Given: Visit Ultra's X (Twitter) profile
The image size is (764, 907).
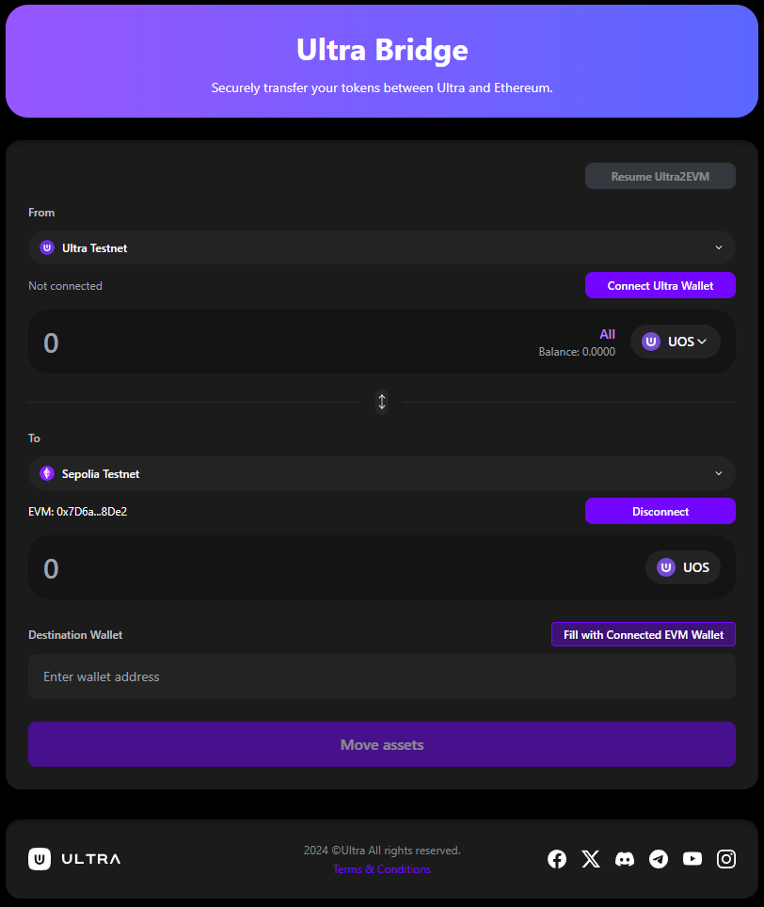Looking at the screenshot, I should [591, 859].
